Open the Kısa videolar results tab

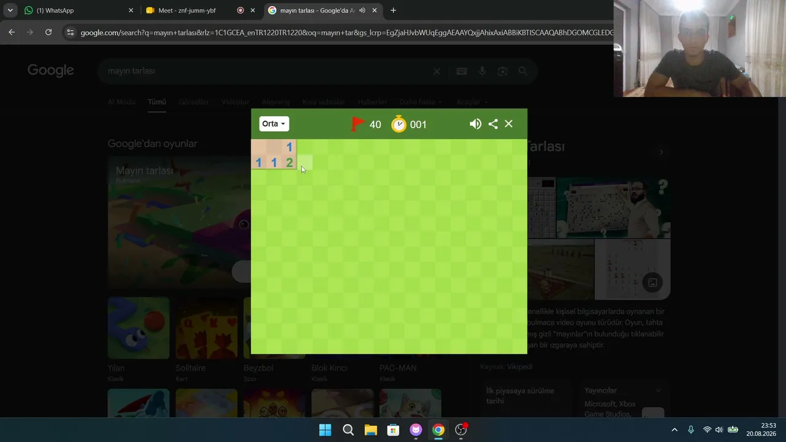(x=324, y=102)
